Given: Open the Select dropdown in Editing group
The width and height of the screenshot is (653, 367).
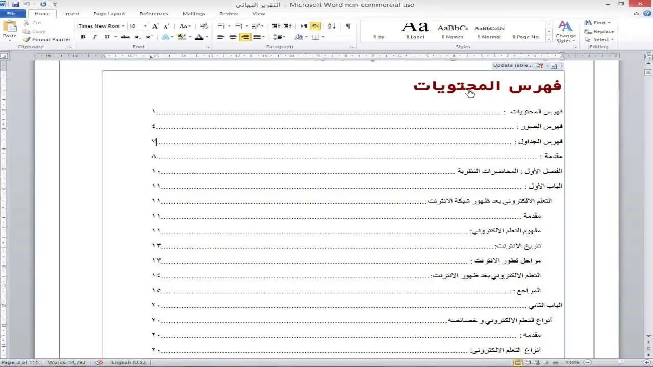Looking at the screenshot, I should pyautogui.click(x=599, y=39).
